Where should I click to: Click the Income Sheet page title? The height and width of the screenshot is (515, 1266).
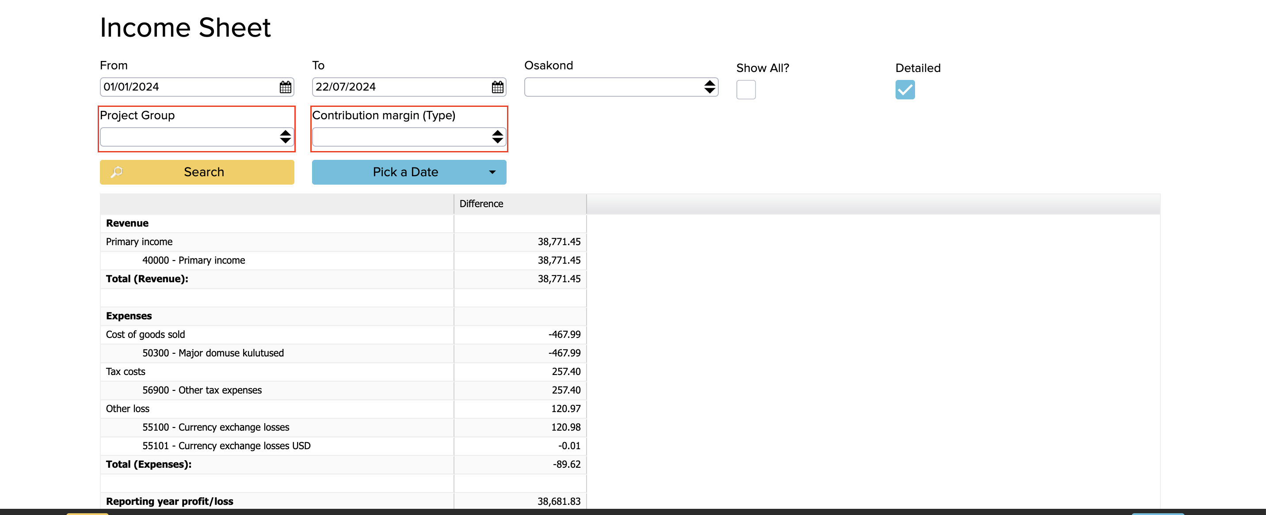185,27
